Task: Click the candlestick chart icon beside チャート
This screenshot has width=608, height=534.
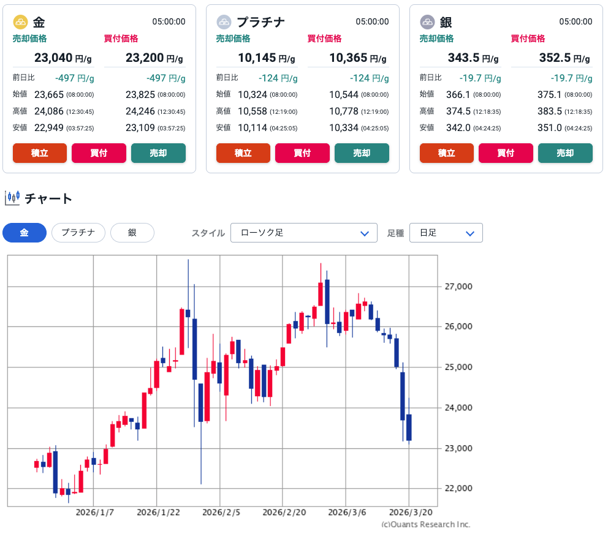Action: tap(12, 198)
